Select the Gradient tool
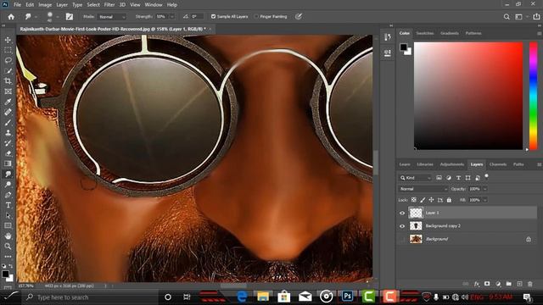 pos(8,164)
